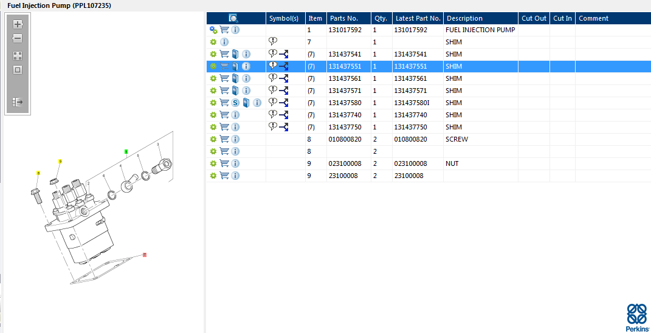Select the green callout marker on diagram

(x=126, y=151)
